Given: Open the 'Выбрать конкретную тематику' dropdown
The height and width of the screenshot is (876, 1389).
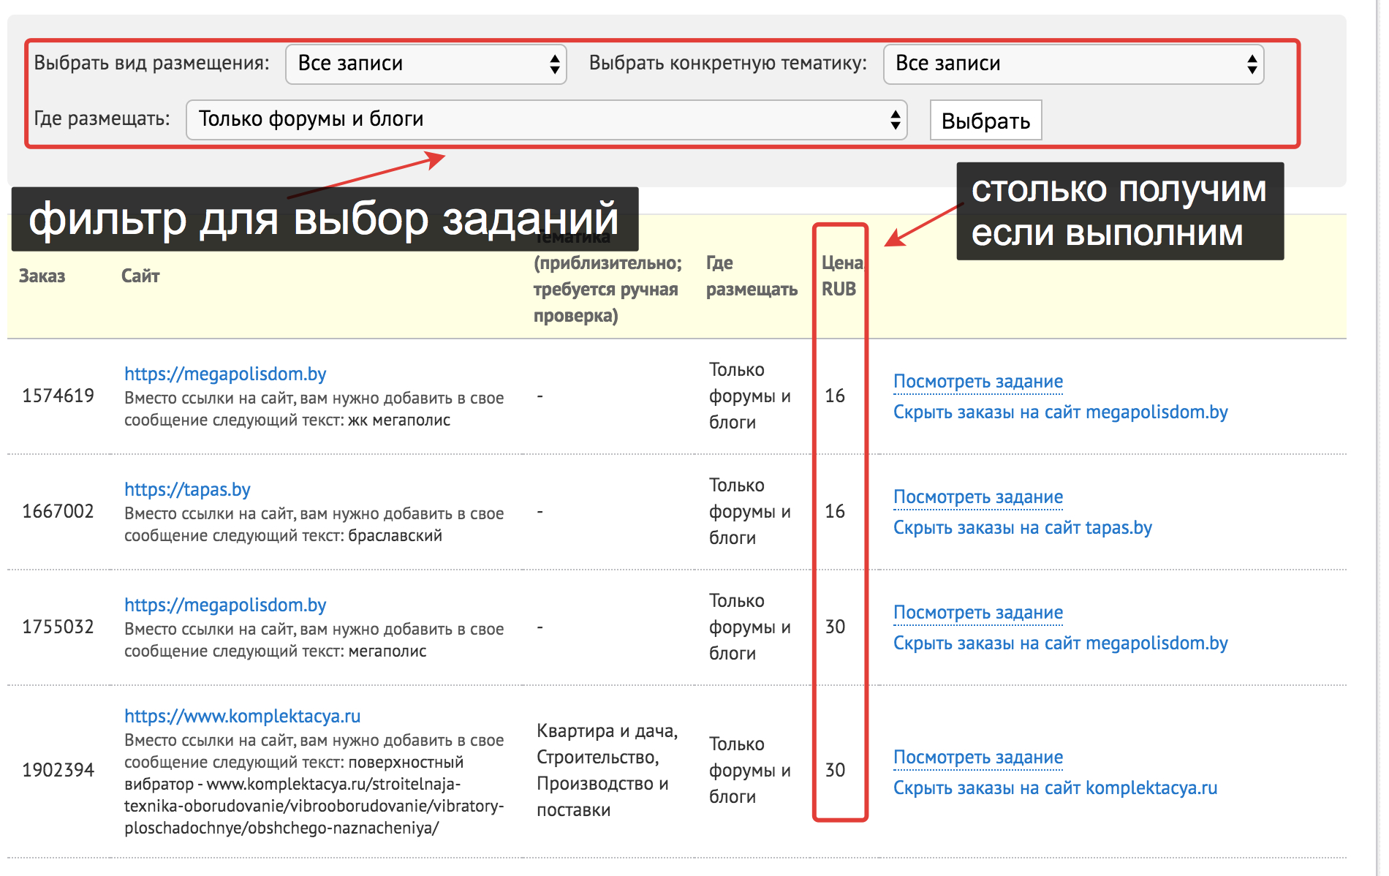Looking at the screenshot, I should pyautogui.click(x=1073, y=64).
